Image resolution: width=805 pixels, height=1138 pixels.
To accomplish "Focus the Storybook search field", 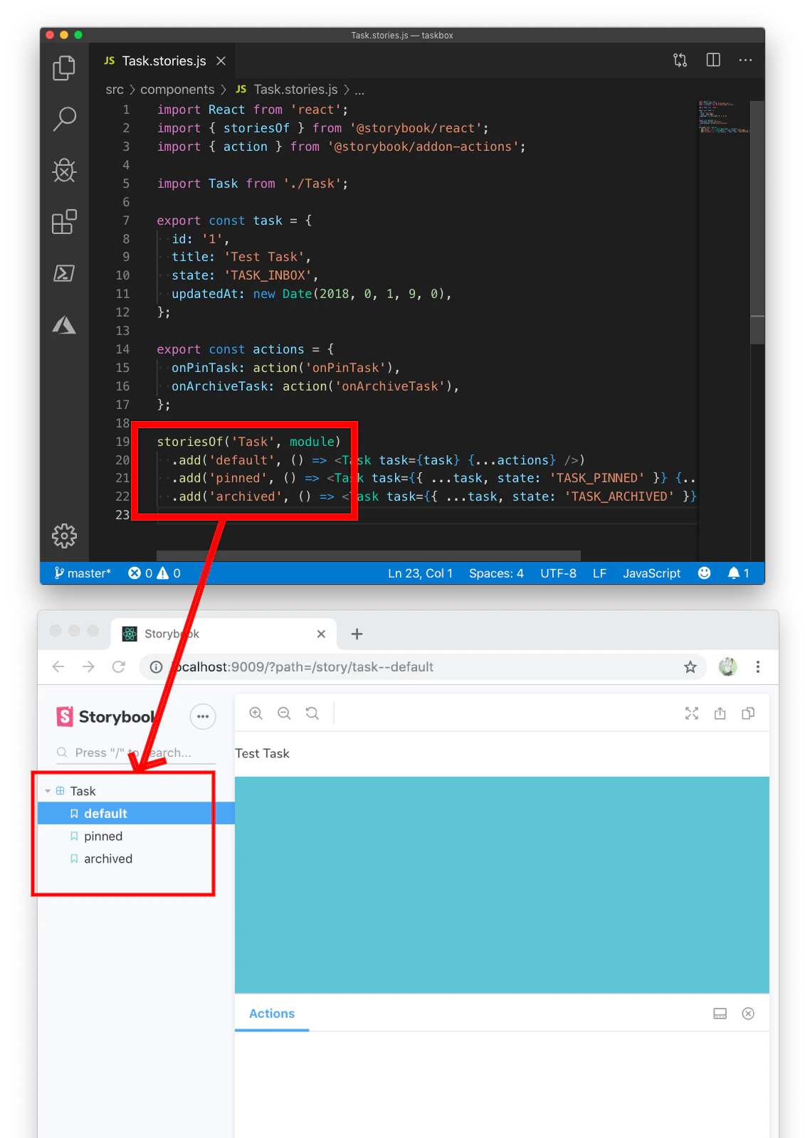I will click(x=135, y=753).
